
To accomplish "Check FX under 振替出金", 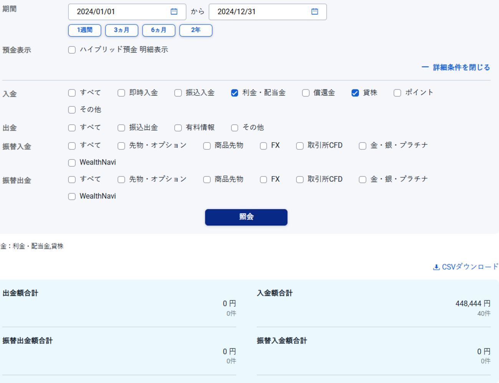I will (263, 180).
